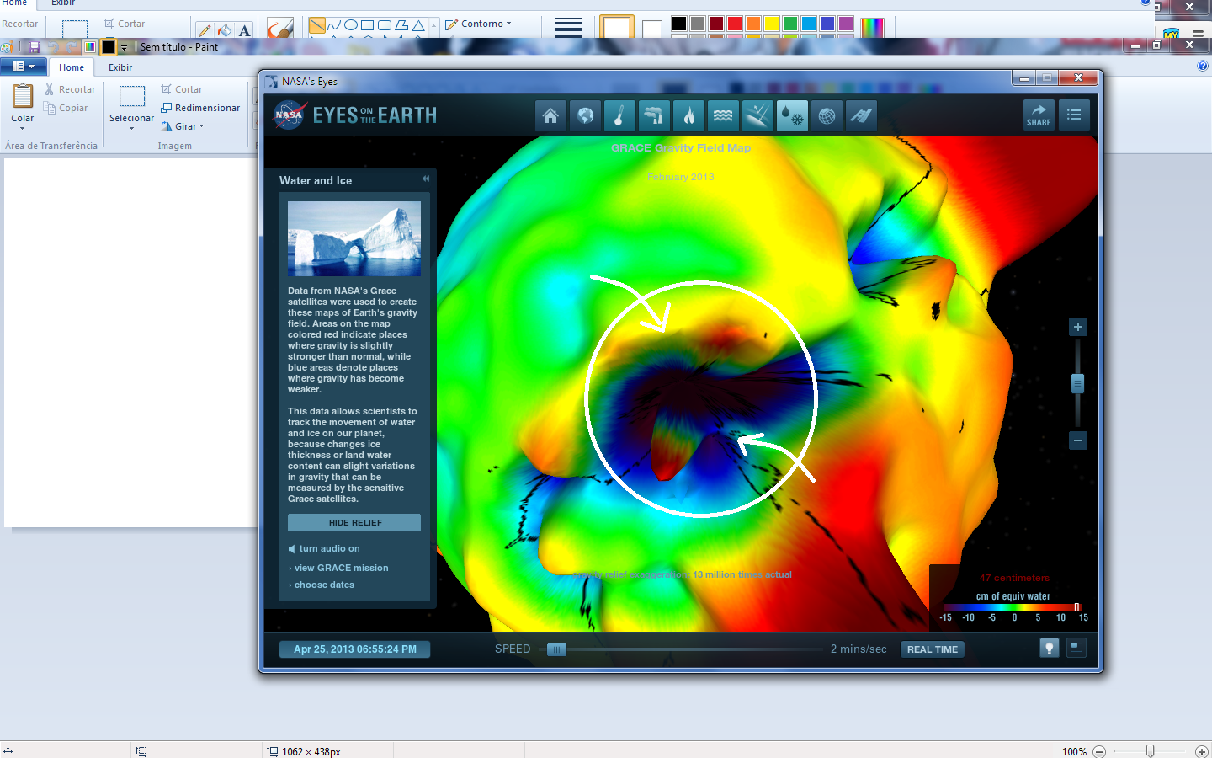The image size is (1212, 758).
Task: Turn audio on in Water and Ice panel
Action: point(324,548)
